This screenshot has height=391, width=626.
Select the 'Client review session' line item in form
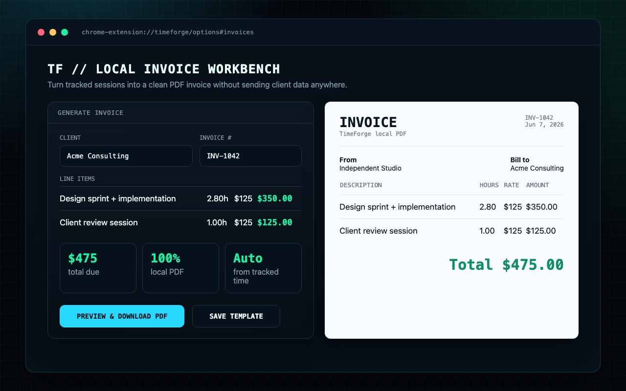(180, 222)
